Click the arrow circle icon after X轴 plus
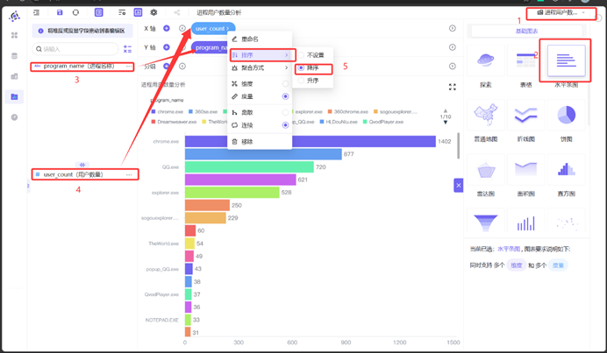This screenshot has height=353, width=607. tap(182, 28)
